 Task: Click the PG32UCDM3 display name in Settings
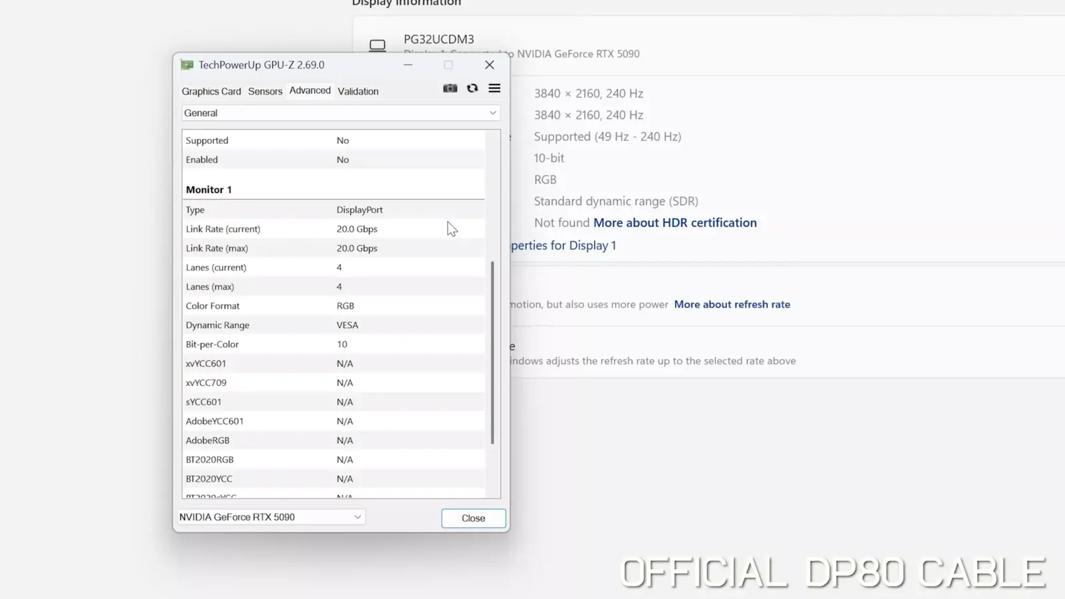[439, 39]
